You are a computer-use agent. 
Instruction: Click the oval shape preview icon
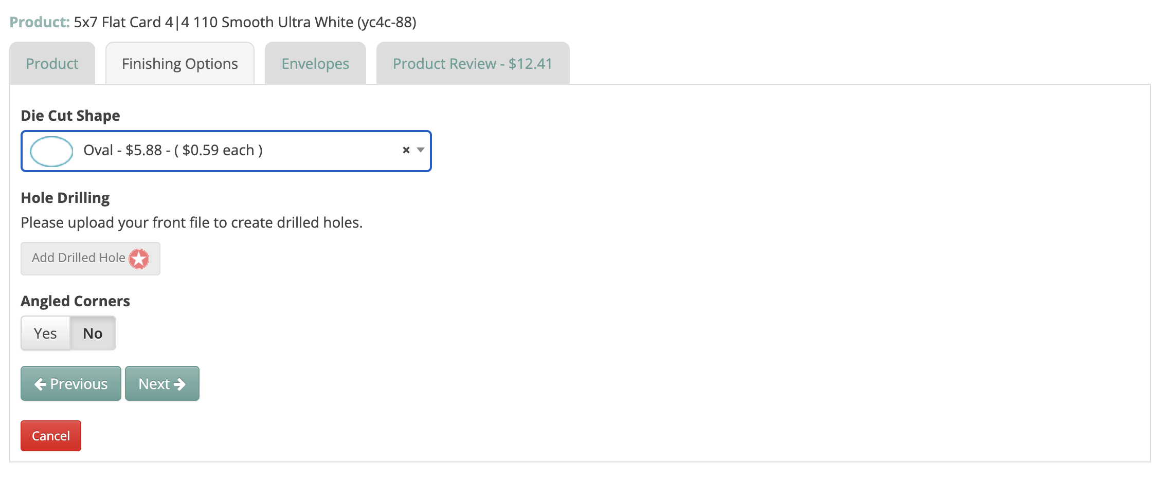(51, 151)
